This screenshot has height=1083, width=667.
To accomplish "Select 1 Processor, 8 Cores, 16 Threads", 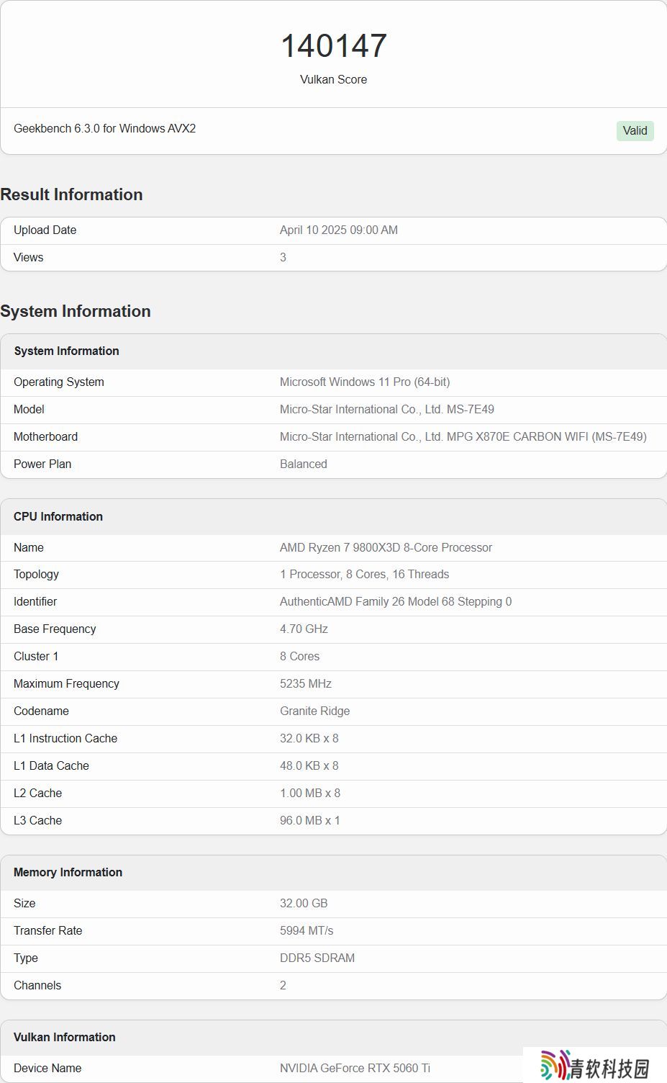I will click(x=364, y=575).
